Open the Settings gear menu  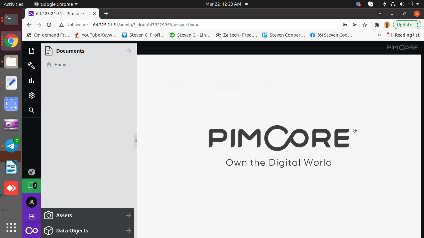tap(31, 95)
